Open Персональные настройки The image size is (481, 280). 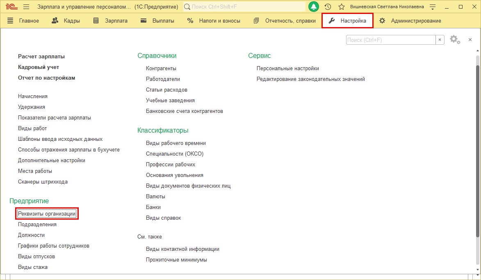click(x=288, y=69)
